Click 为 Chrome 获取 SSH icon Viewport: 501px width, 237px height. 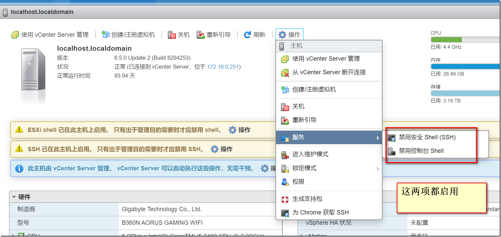click(285, 213)
